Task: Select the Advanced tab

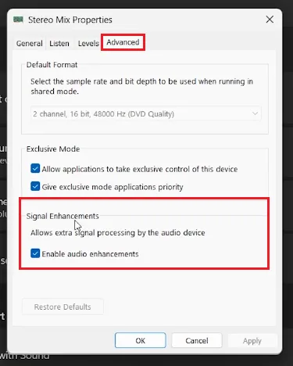Action: [x=123, y=42]
